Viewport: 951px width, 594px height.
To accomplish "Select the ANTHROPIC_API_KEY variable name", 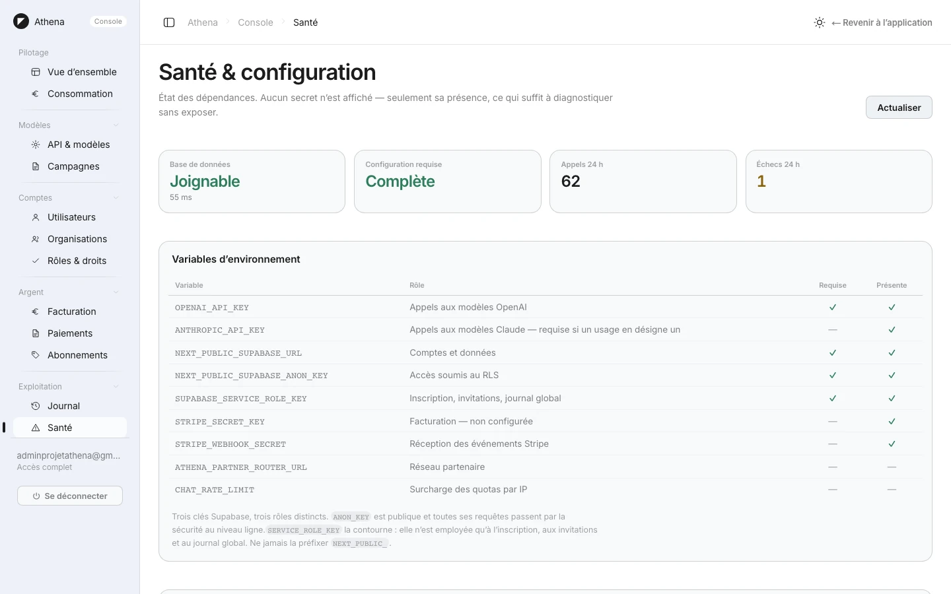I will 220,330.
